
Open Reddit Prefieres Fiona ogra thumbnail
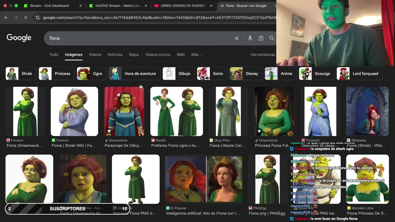[x=177, y=111]
